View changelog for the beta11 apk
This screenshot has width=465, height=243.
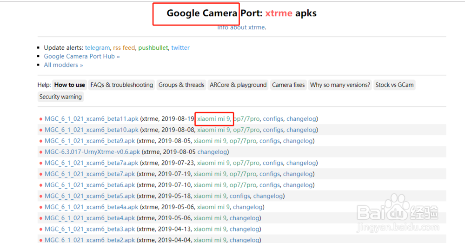click(301, 119)
